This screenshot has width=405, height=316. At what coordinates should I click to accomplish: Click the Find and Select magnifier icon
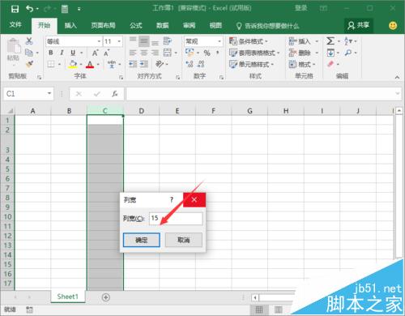point(348,53)
